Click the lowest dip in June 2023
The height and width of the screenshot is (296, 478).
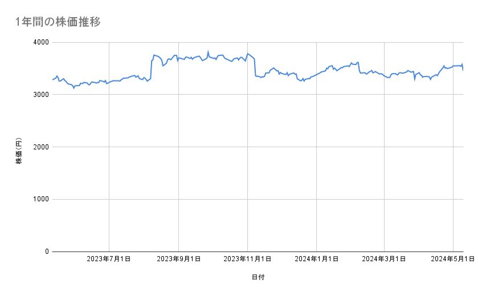tap(73, 88)
